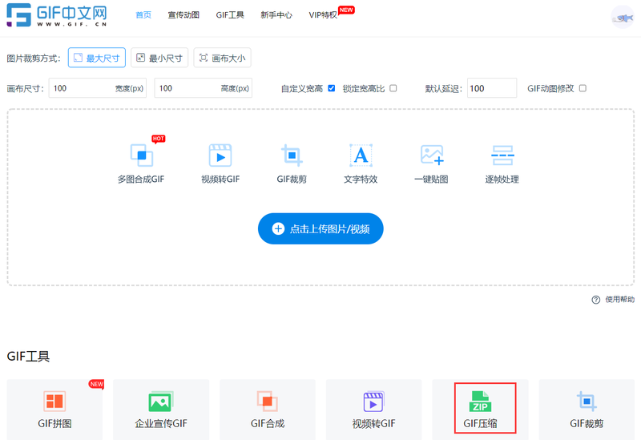Uncheck the 自定义宽高 checkbox
This screenshot has height=440, width=641.
pos(332,88)
